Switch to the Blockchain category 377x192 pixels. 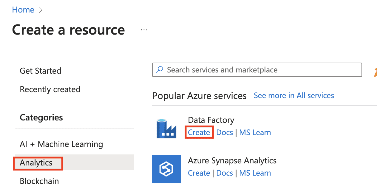tap(39, 181)
